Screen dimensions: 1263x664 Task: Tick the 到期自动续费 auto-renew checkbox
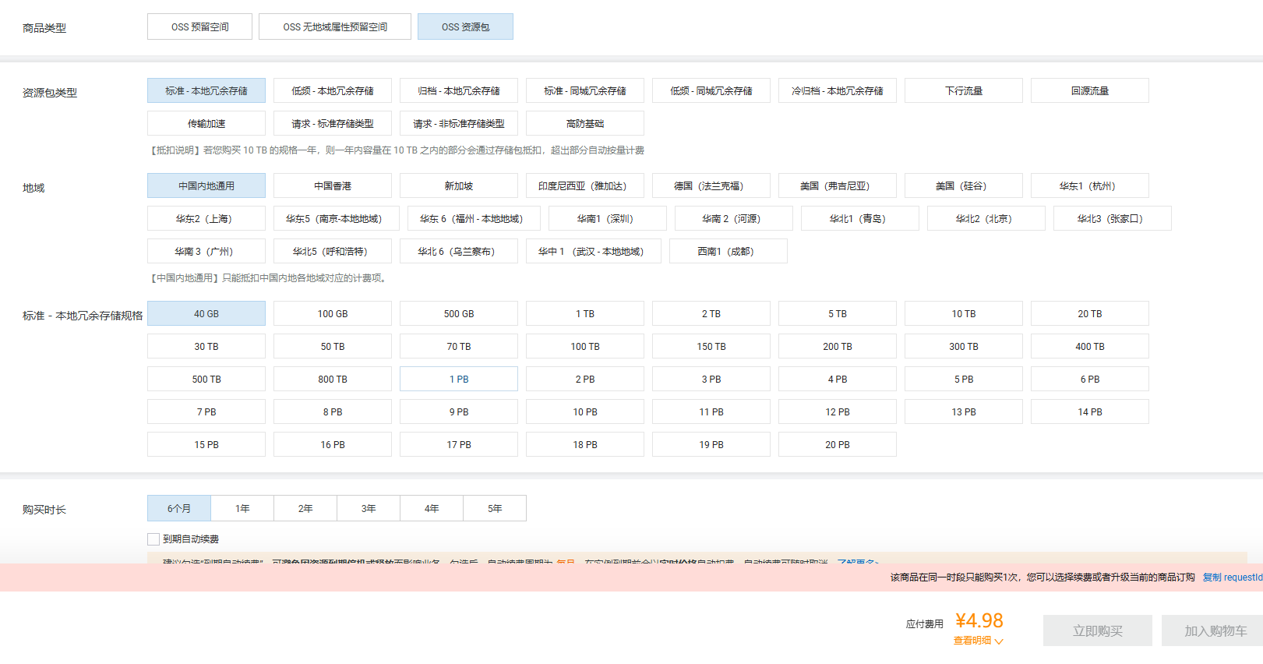click(x=153, y=539)
